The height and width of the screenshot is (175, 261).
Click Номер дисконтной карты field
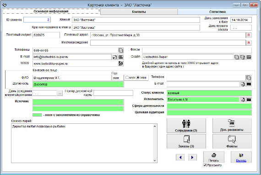point(114,93)
